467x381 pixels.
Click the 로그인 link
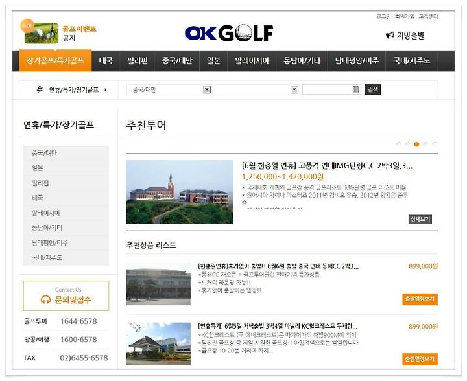pos(383,17)
